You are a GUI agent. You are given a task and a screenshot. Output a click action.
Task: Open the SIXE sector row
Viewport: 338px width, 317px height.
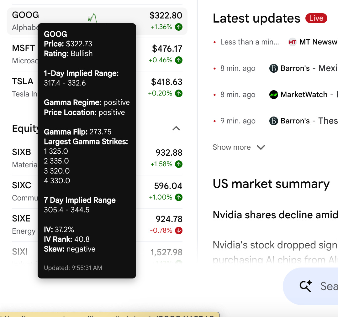pyautogui.click(x=97, y=225)
